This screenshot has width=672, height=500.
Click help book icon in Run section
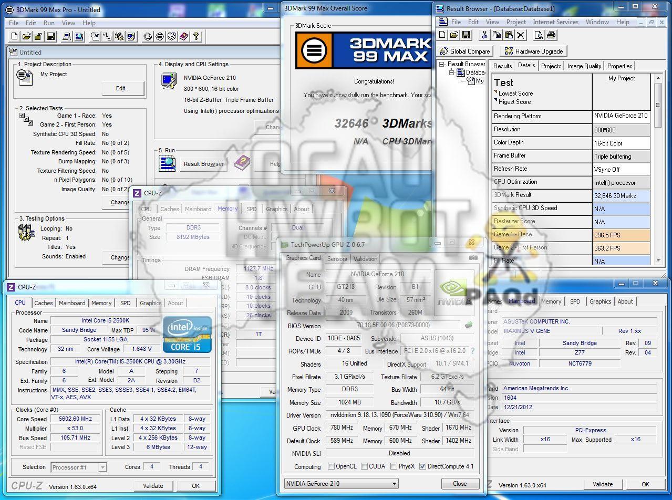click(242, 163)
